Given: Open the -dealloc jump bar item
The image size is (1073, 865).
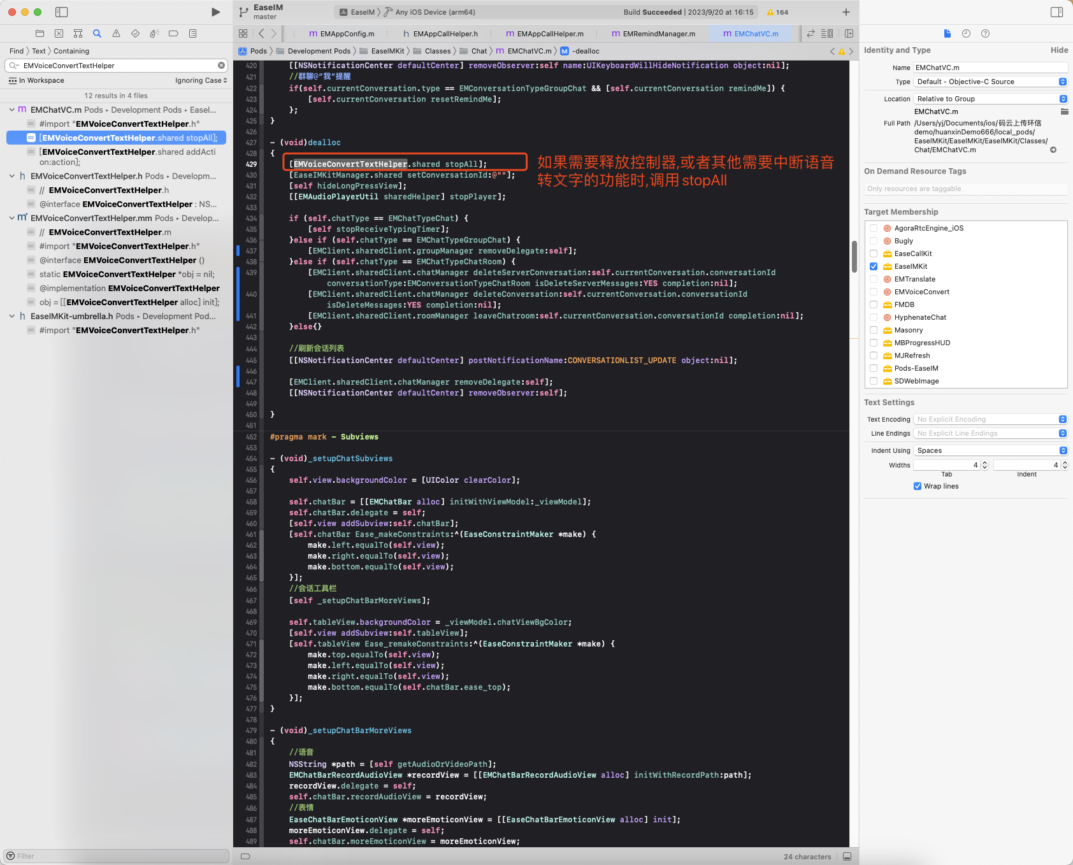Looking at the screenshot, I should [580, 51].
